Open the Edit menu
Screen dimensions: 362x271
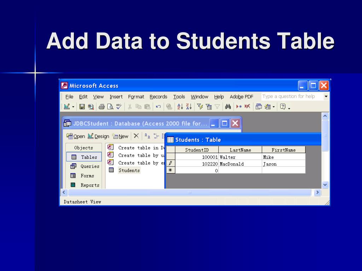tap(83, 97)
